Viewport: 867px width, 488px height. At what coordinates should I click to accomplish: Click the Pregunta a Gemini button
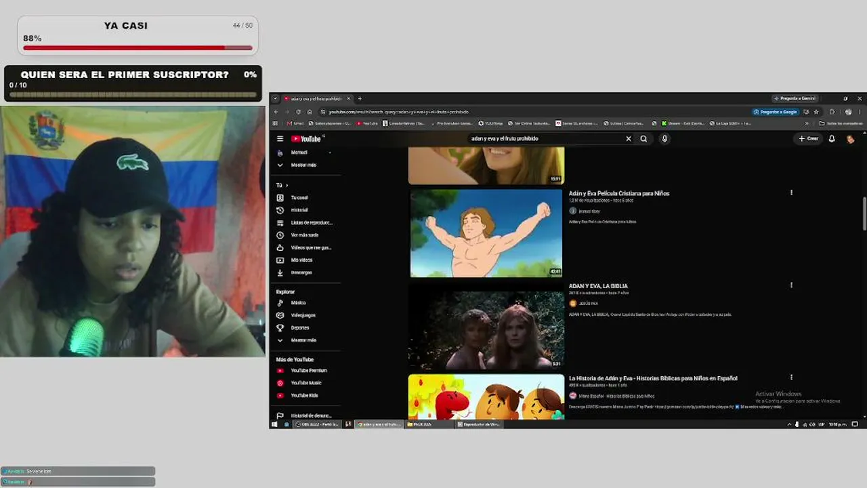(795, 98)
